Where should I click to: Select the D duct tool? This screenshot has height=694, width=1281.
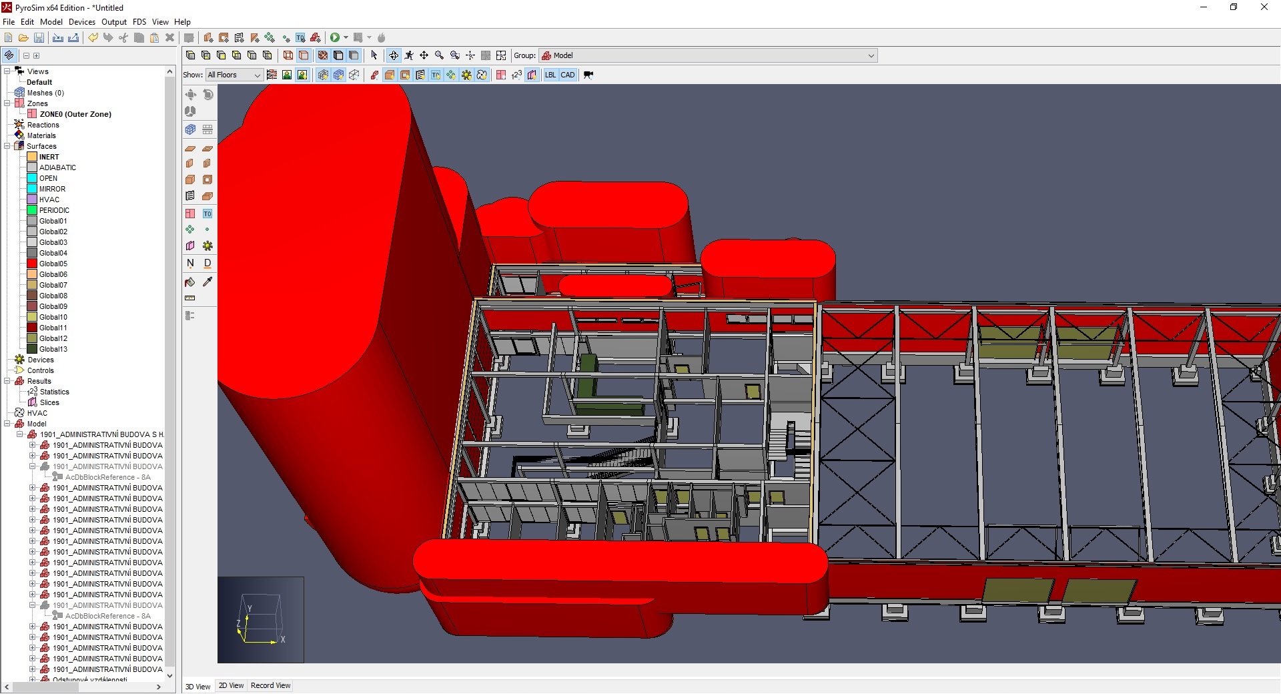[x=207, y=263]
